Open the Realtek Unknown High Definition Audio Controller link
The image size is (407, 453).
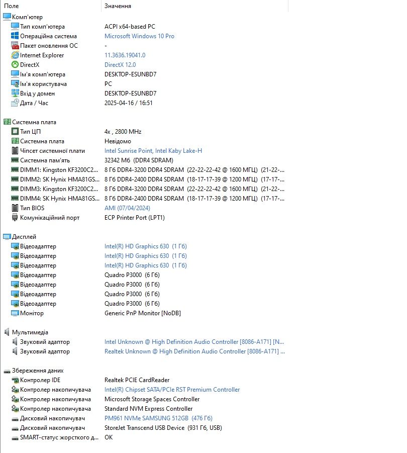194,351
